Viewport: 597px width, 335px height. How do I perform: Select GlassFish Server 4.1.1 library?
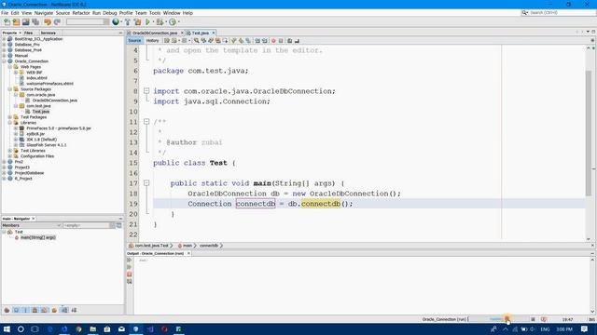tap(47, 145)
